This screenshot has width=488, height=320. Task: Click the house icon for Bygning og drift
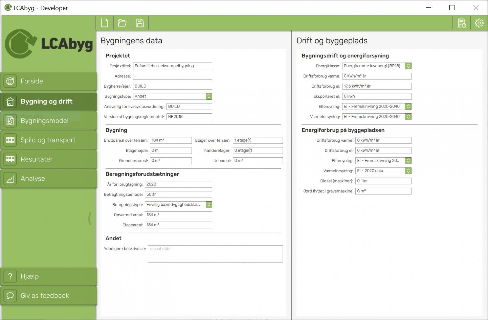click(x=10, y=101)
